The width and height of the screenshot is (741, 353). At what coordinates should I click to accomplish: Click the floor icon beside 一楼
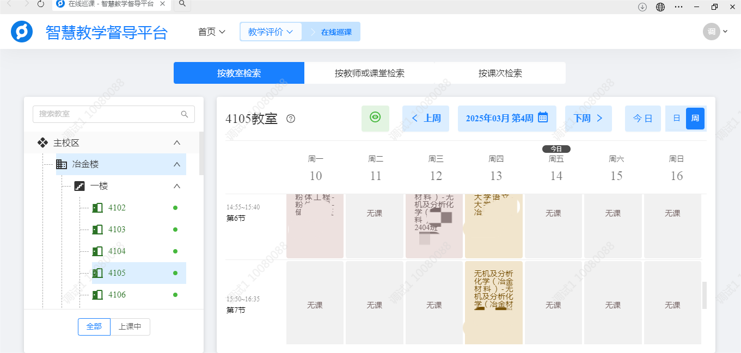pos(81,186)
